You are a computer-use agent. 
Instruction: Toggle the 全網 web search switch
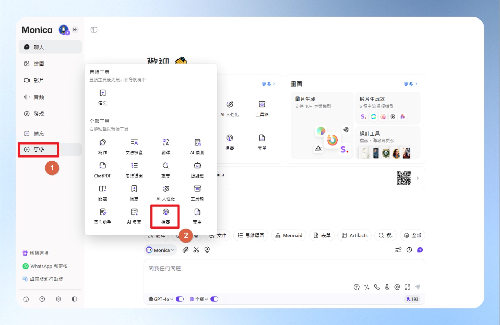click(x=214, y=299)
